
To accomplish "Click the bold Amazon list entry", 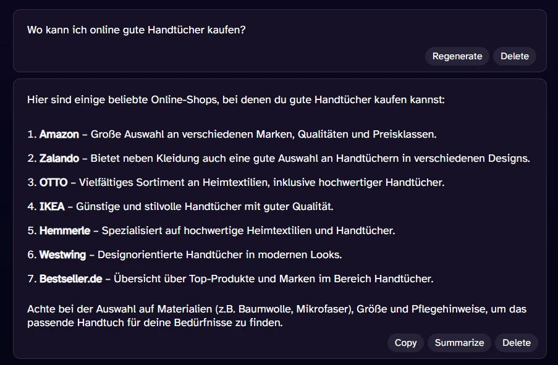I will [59, 134].
